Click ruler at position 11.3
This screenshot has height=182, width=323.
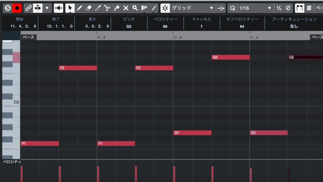pos(177,37)
